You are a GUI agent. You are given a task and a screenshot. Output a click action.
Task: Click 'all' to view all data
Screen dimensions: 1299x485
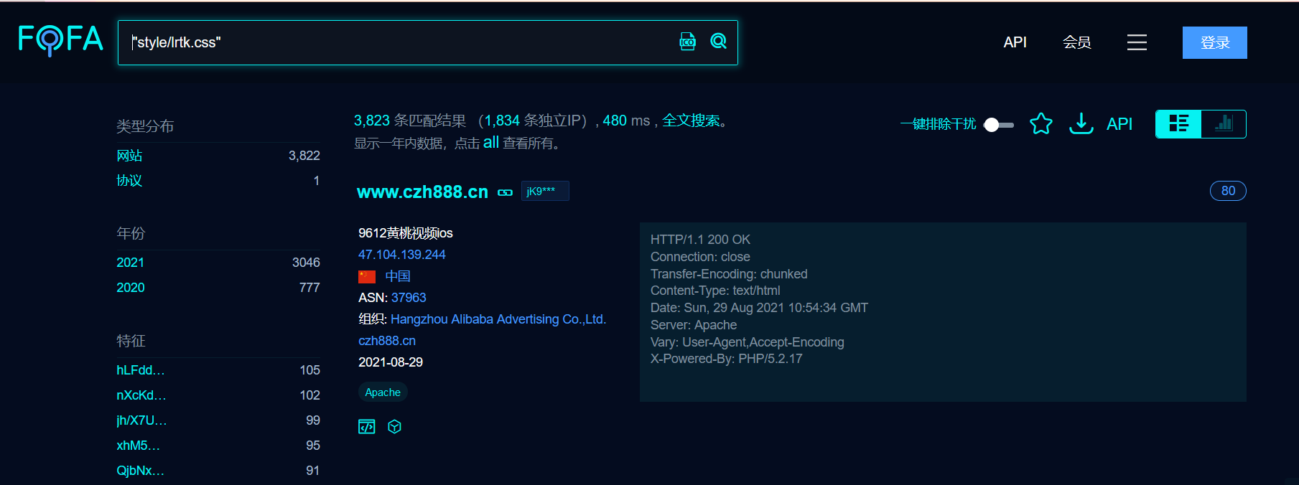tap(490, 142)
